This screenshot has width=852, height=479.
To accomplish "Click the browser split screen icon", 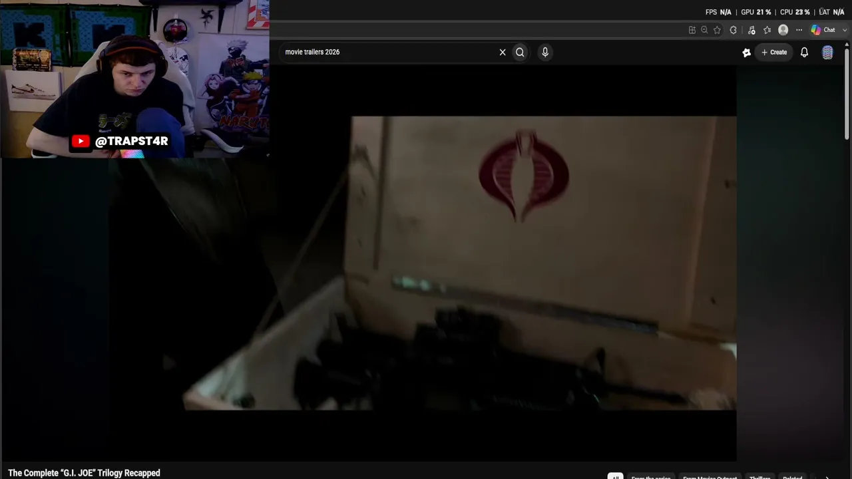I will click(692, 30).
